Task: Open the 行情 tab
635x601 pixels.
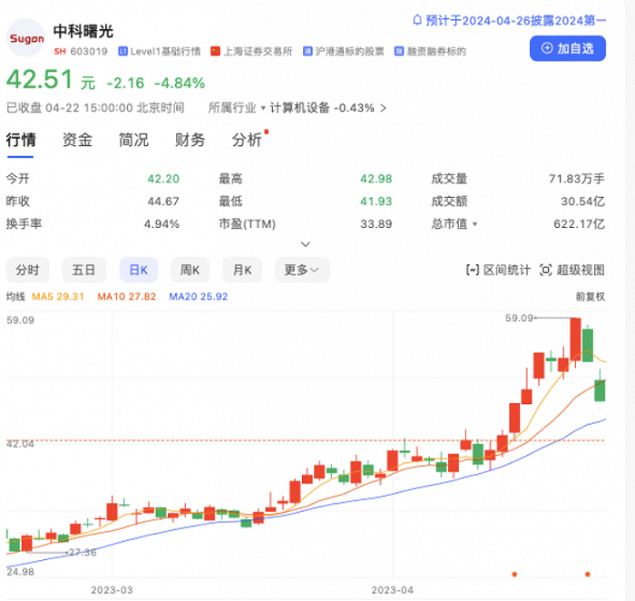Action: pyautogui.click(x=21, y=140)
